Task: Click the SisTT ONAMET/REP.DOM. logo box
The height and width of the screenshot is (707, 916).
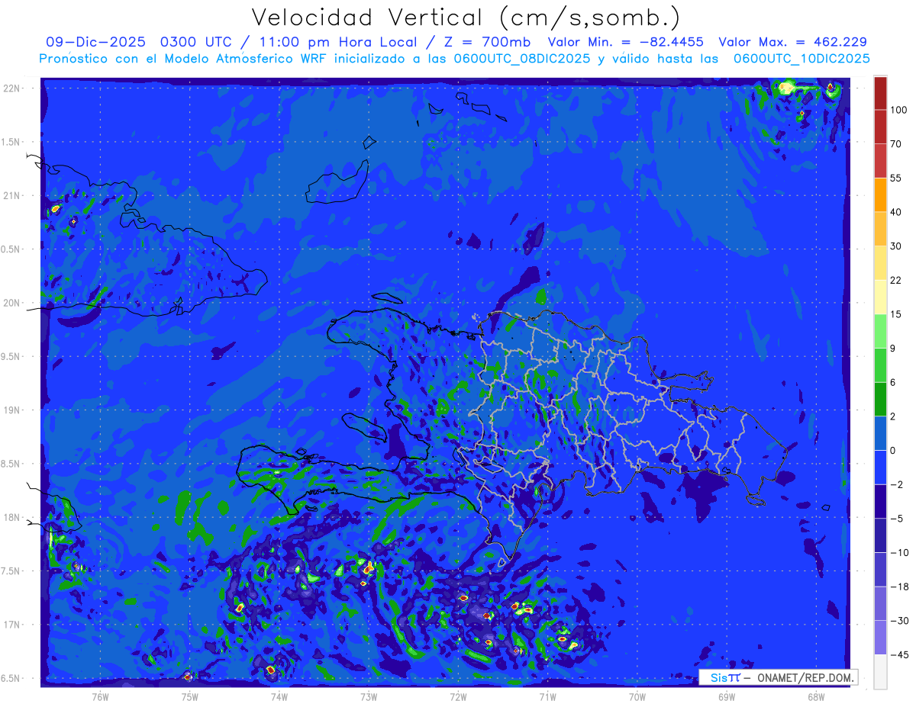Action: point(778,677)
